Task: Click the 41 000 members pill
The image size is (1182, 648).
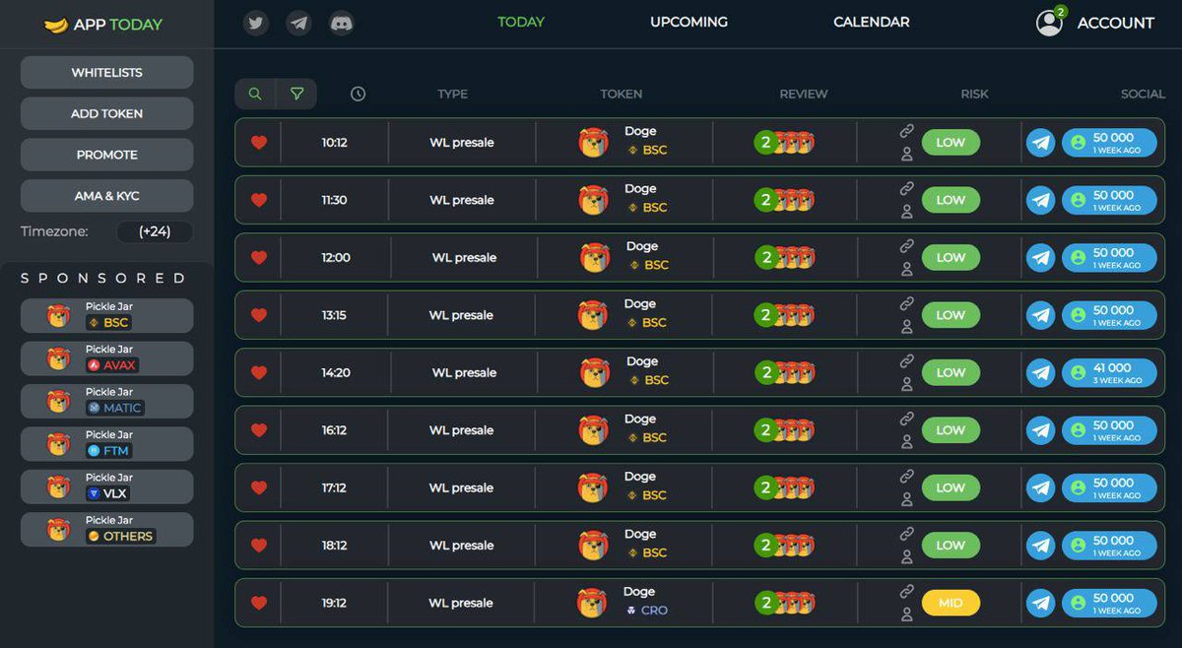Action: [x=1109, y=373]
